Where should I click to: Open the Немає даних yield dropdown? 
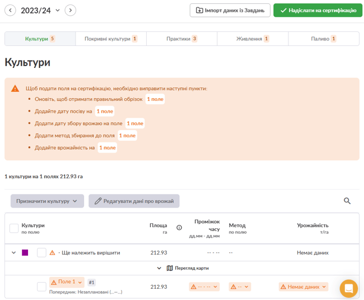(x=303, y=287)
